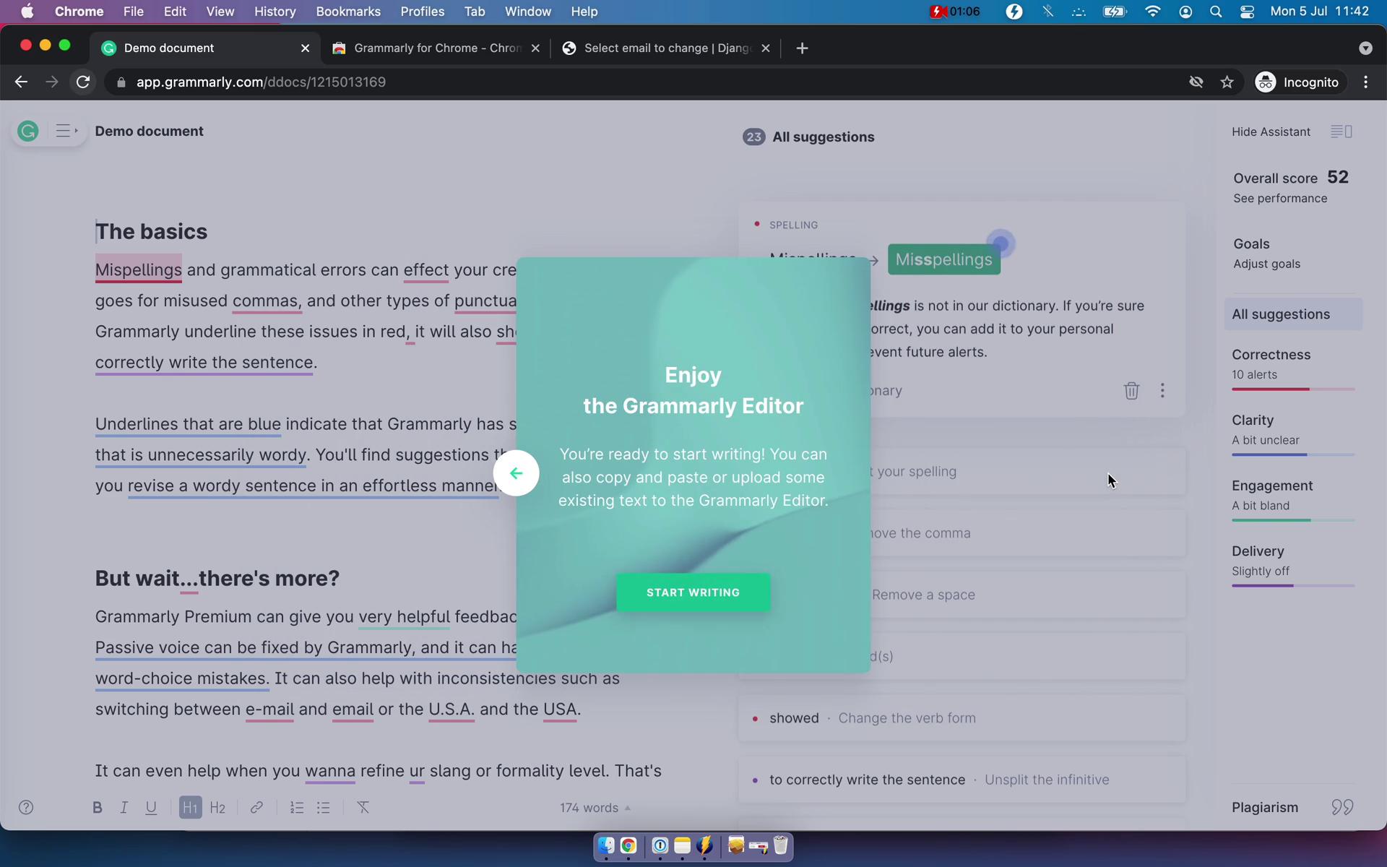Toggle the Underline formatting icon
The height and width of the screenshot is (867, 1387).
tap(152, 807)
